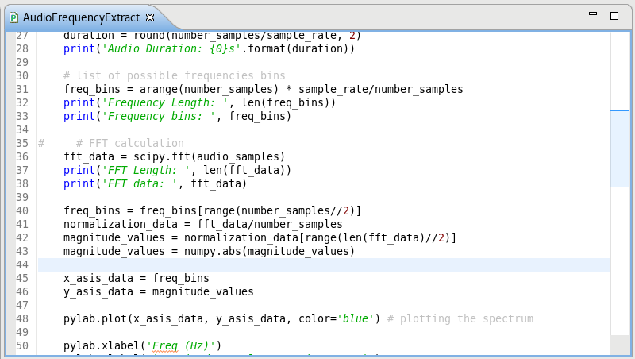
Task: Click 'y_asis_data' on line 46
Action: pos(98,291)
